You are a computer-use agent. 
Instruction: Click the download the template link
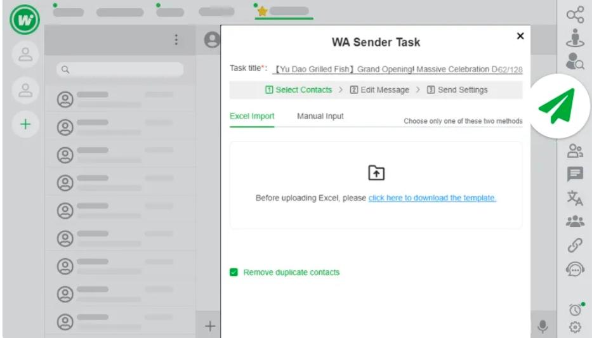point(432,198)
